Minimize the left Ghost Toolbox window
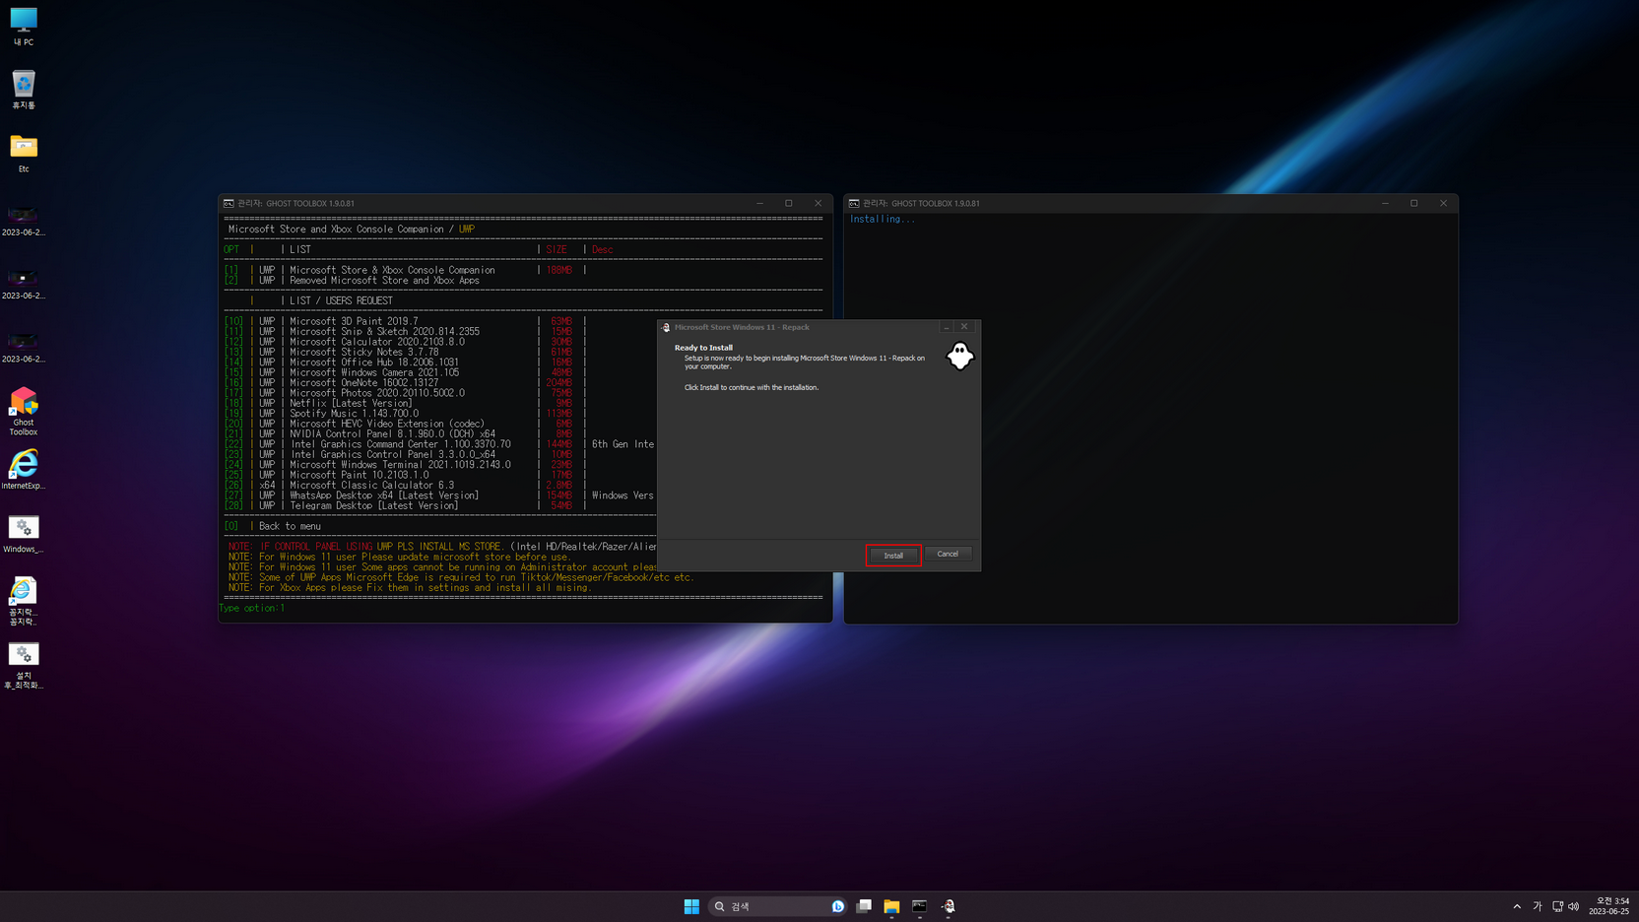The image size is (1639, 922). [759, 203]
